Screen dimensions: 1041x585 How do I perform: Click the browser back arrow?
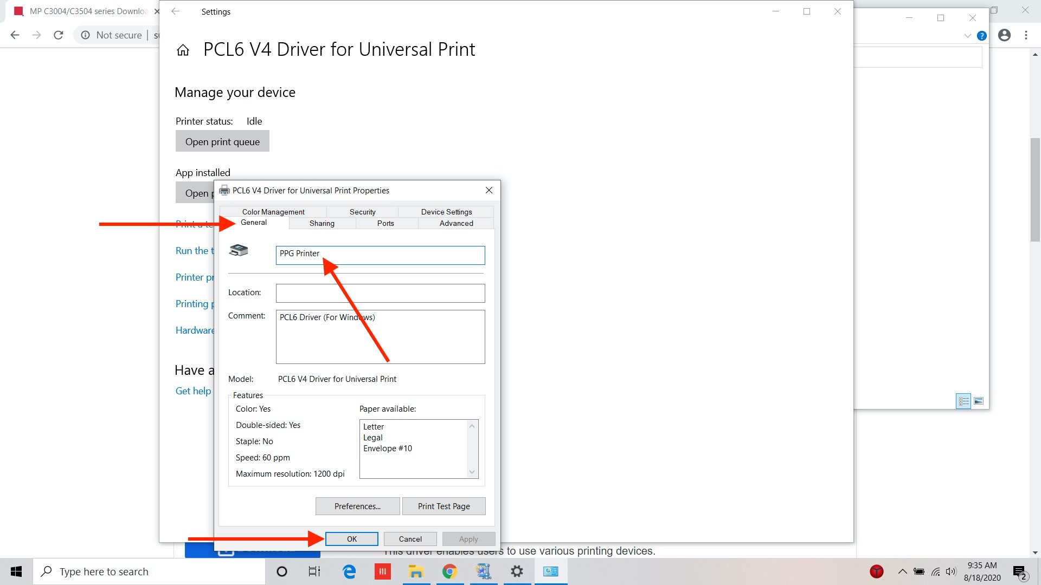15,35
